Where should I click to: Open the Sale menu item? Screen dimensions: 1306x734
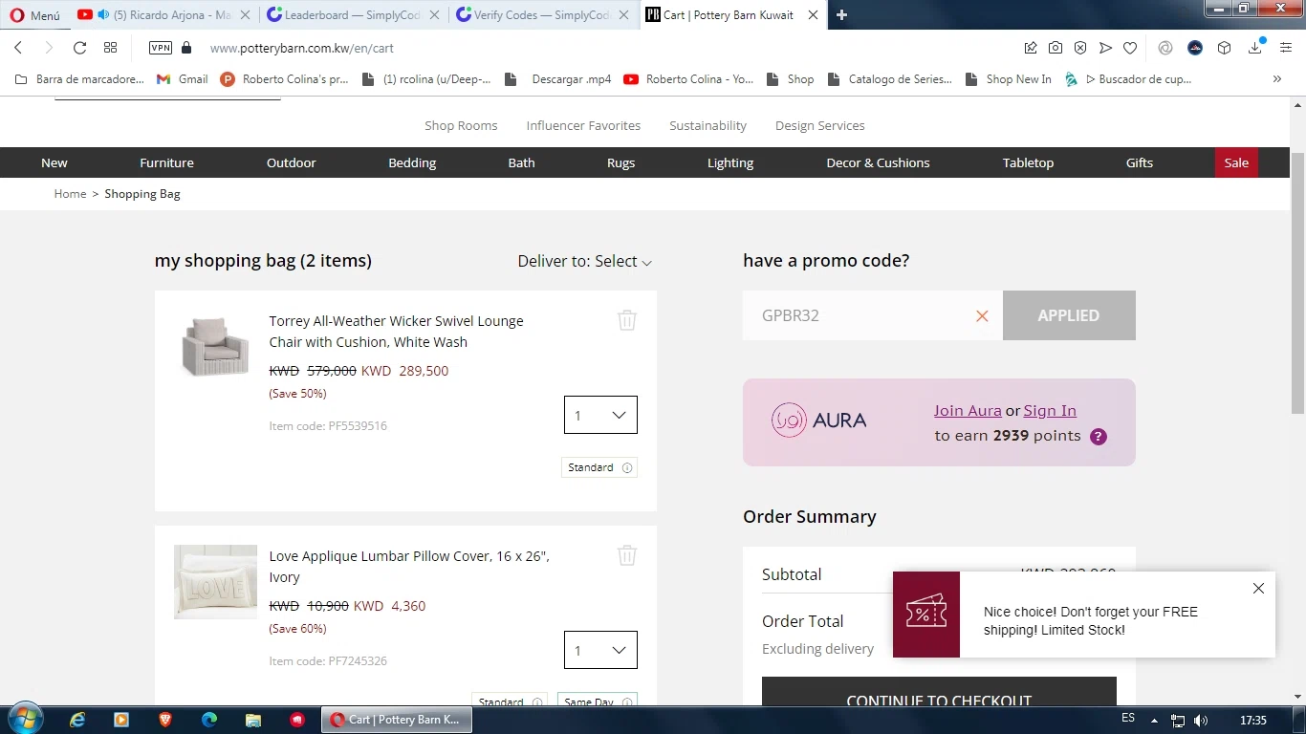coord(1236,162)
